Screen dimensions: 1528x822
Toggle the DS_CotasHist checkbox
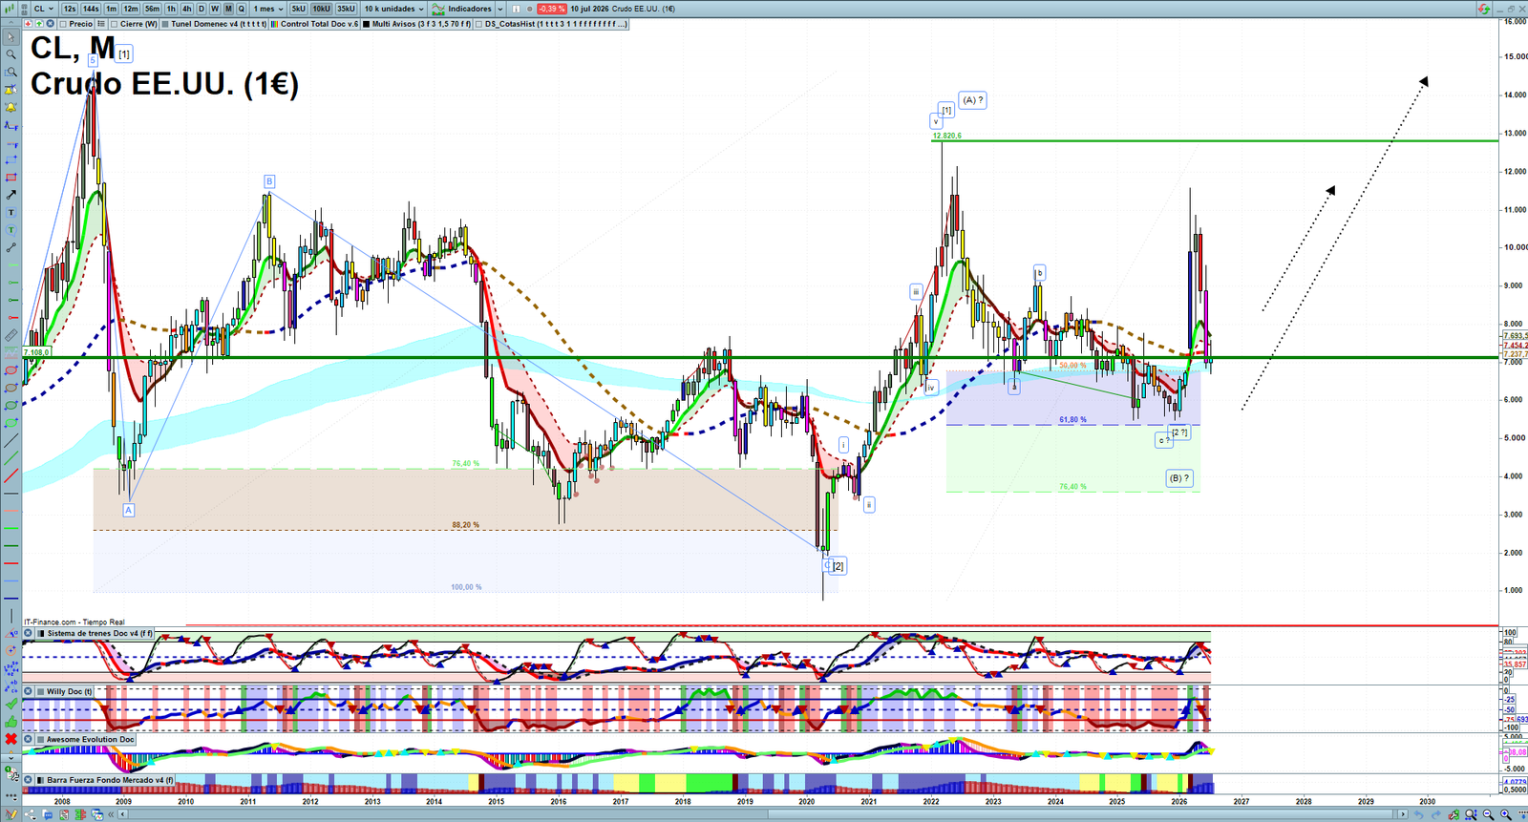point(479,24)
